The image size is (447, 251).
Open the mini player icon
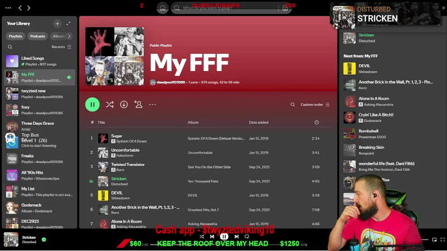coord(434,239)
